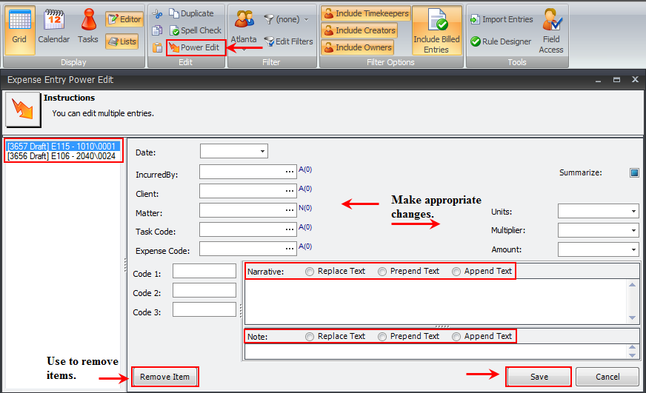The image size is (646, 393).
Task: Switch to Grid display view
Action: tap(19, 28)
